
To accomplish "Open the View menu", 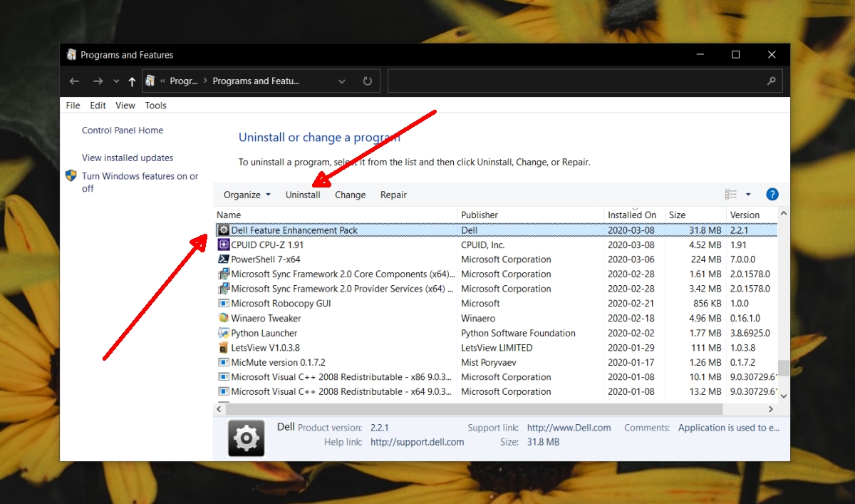I will pyautogui.click(x=125, y=105).
